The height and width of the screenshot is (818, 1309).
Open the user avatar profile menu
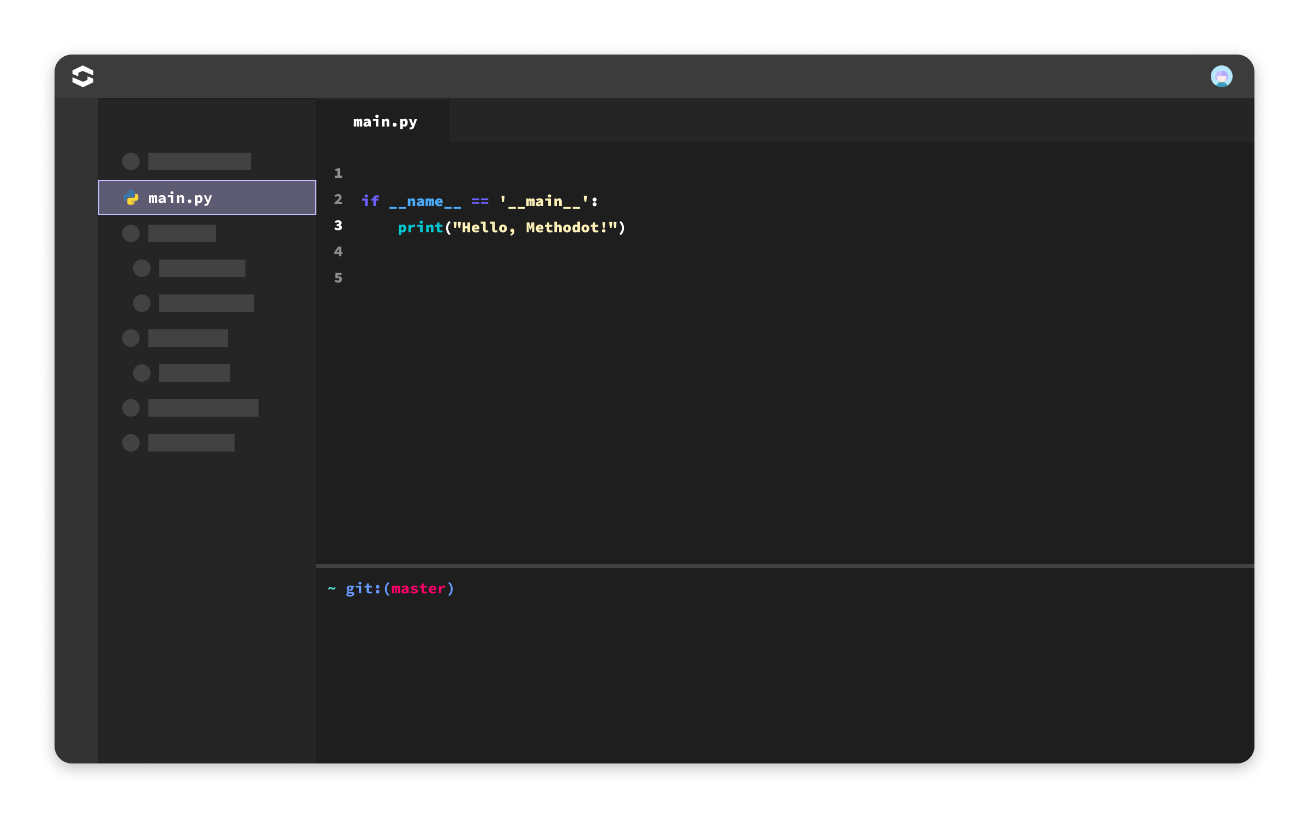click(1221, 76)
